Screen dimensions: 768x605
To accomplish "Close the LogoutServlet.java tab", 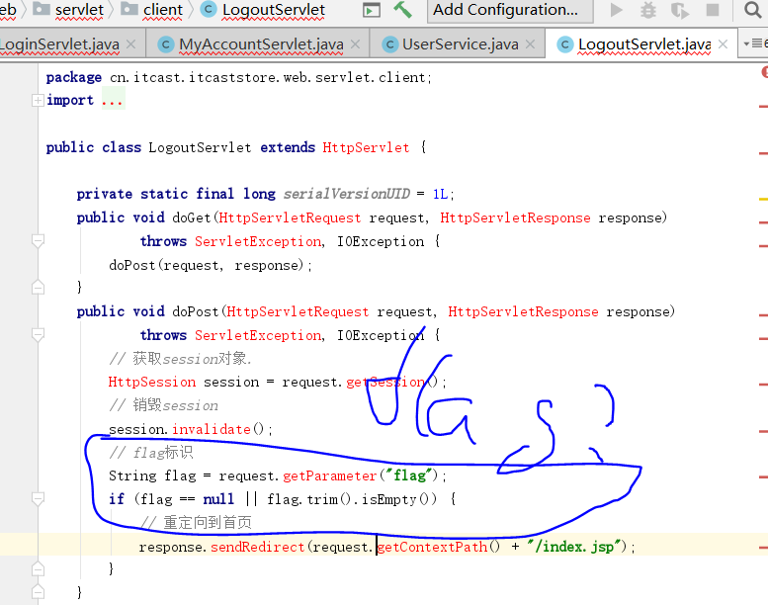I will [x=723, y=44].
